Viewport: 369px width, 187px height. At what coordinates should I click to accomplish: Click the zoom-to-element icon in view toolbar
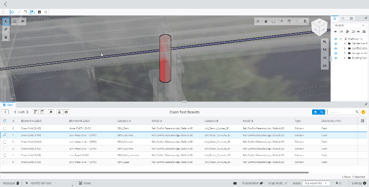pos(281,21)
